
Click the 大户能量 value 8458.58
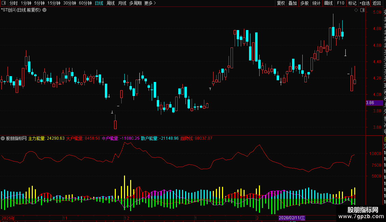(x=92, y=138)
